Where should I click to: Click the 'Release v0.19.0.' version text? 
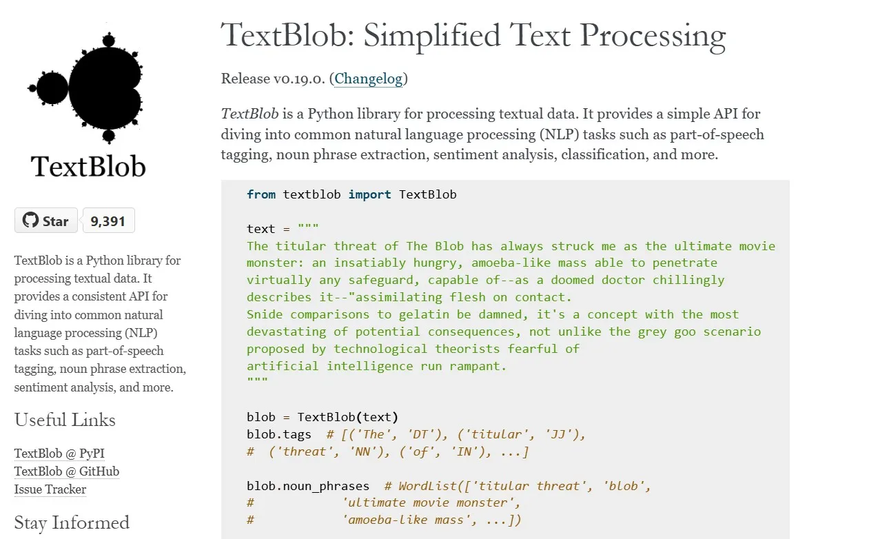tap(274, 79)
